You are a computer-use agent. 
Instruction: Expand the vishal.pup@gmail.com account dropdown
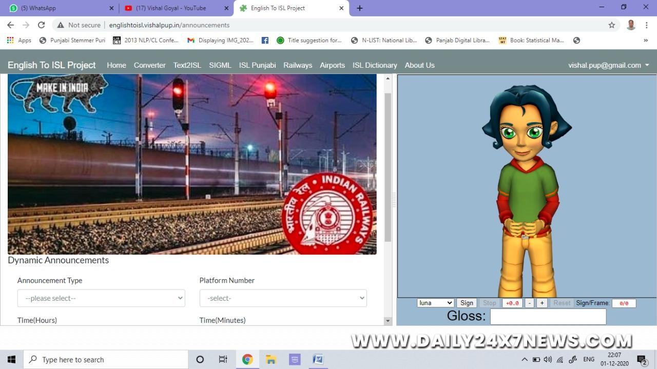click(609, 65)
